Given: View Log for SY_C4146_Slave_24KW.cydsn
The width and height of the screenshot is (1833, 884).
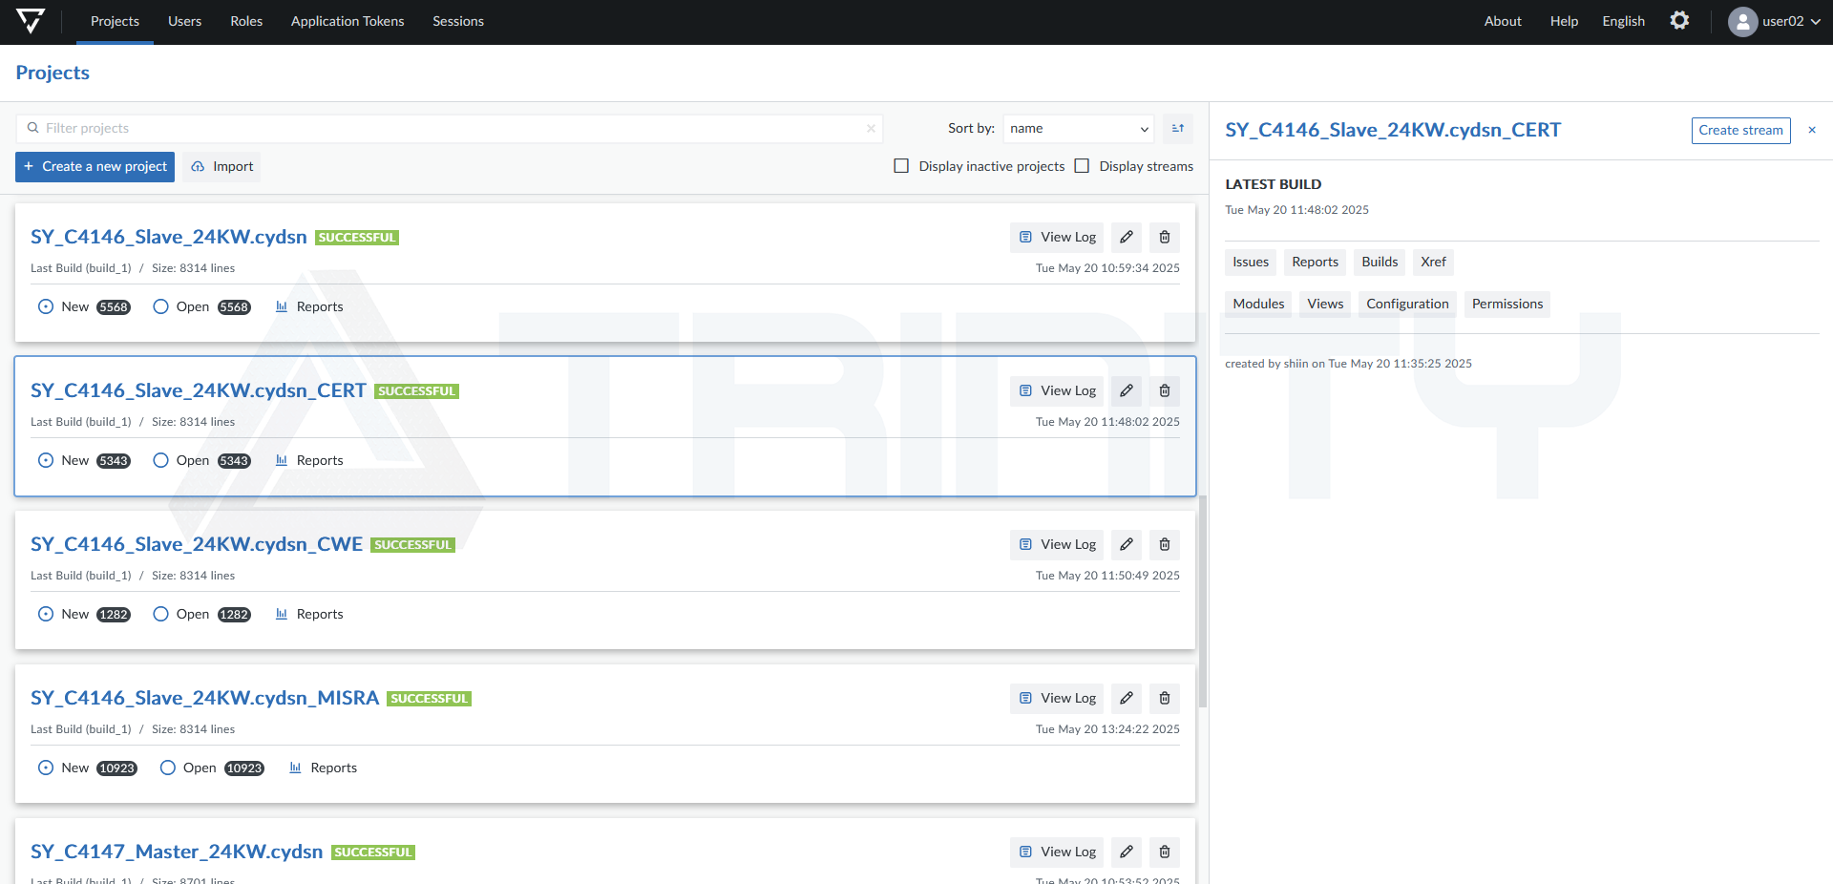Looking at the screenshot, I should [x=1057, y=237].
